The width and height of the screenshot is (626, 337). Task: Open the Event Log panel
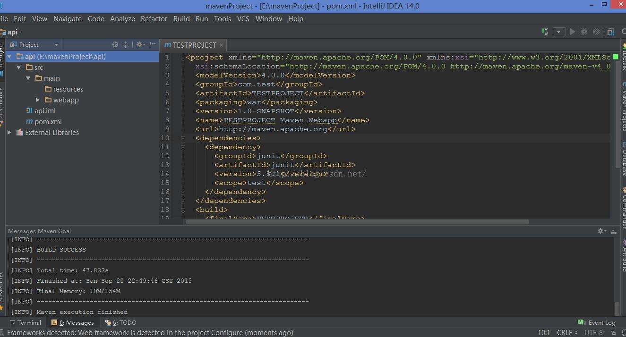pyautogui.click(x=597, y=323)
